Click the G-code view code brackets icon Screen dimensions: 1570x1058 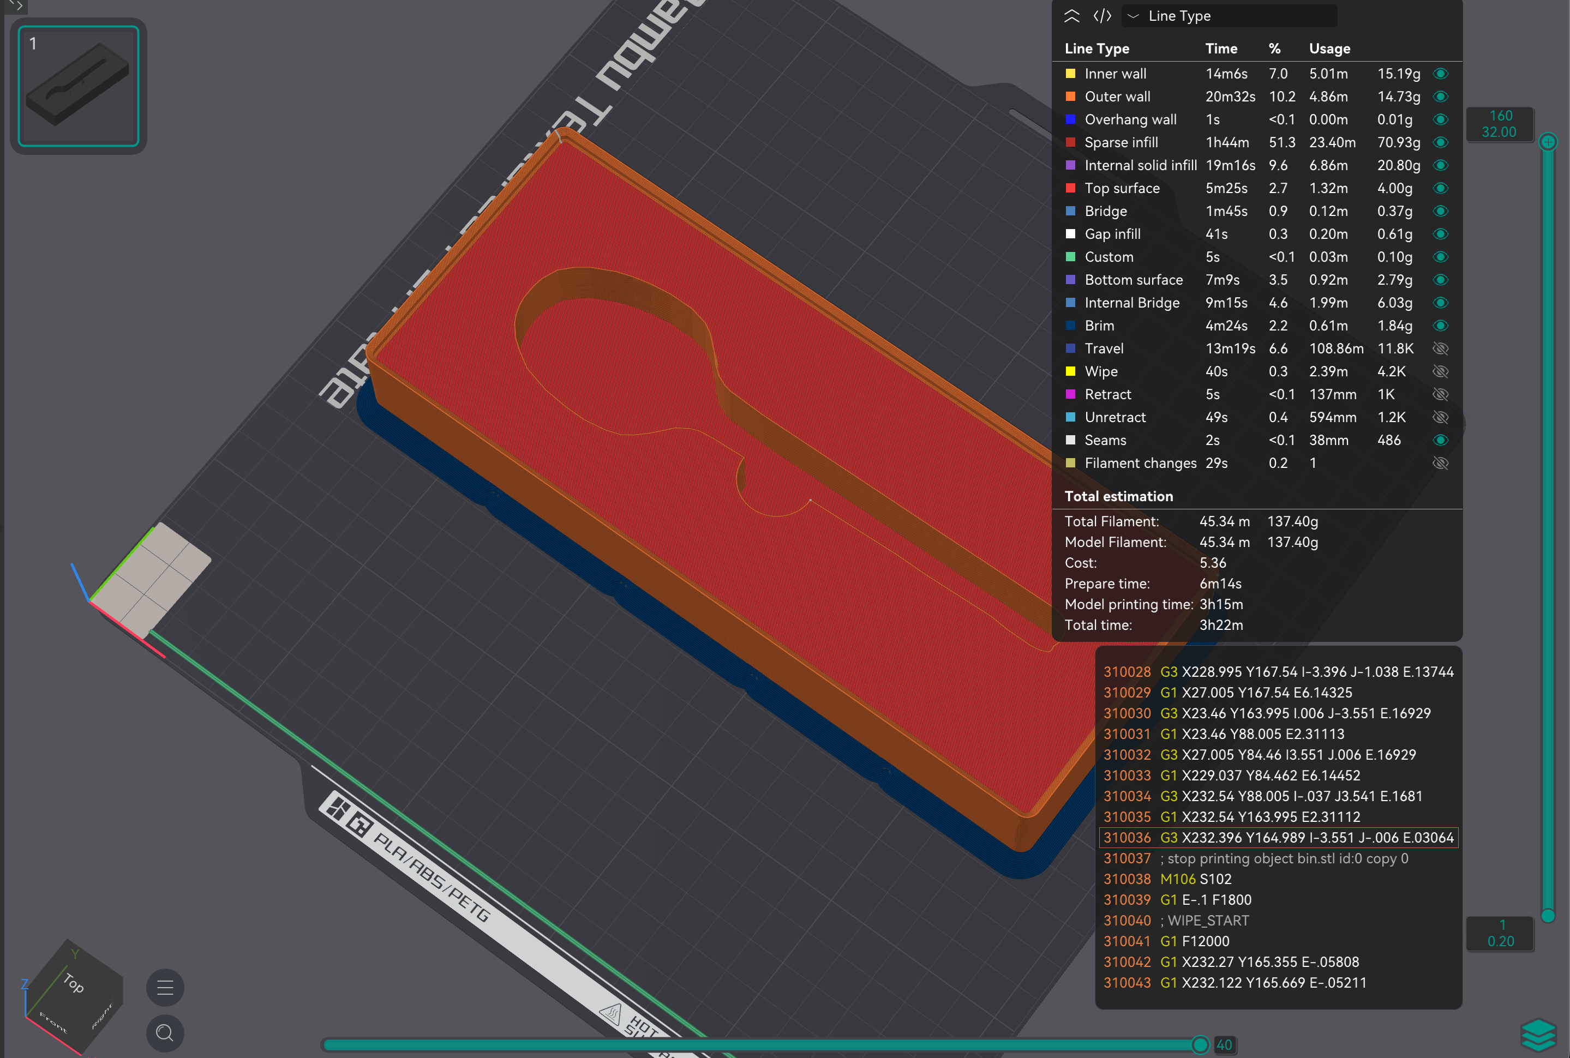click(1102, 16)
